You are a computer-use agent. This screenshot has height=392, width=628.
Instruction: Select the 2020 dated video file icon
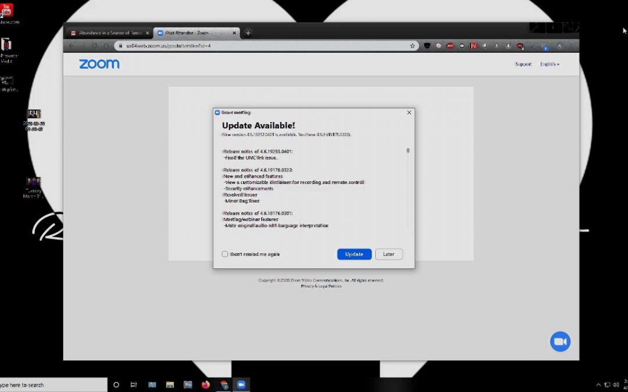pos(34,120)
